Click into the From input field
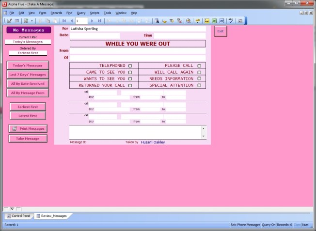Image resolution: width=316 pixels, height=231 pixels. [x=138, y=50]
